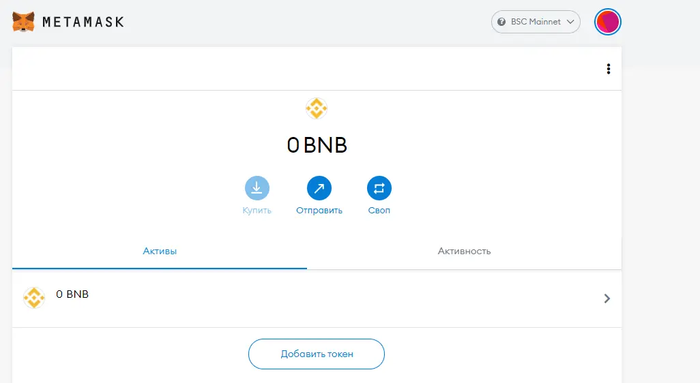This screenshot has width=700, height=383.
Task: Switch to the Активы tab
Action: click(160, 251)
